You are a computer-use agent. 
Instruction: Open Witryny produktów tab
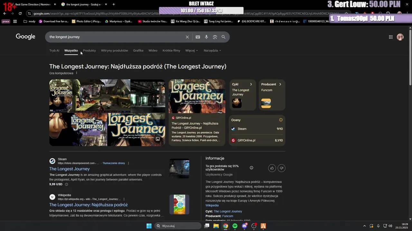[114, 50]
